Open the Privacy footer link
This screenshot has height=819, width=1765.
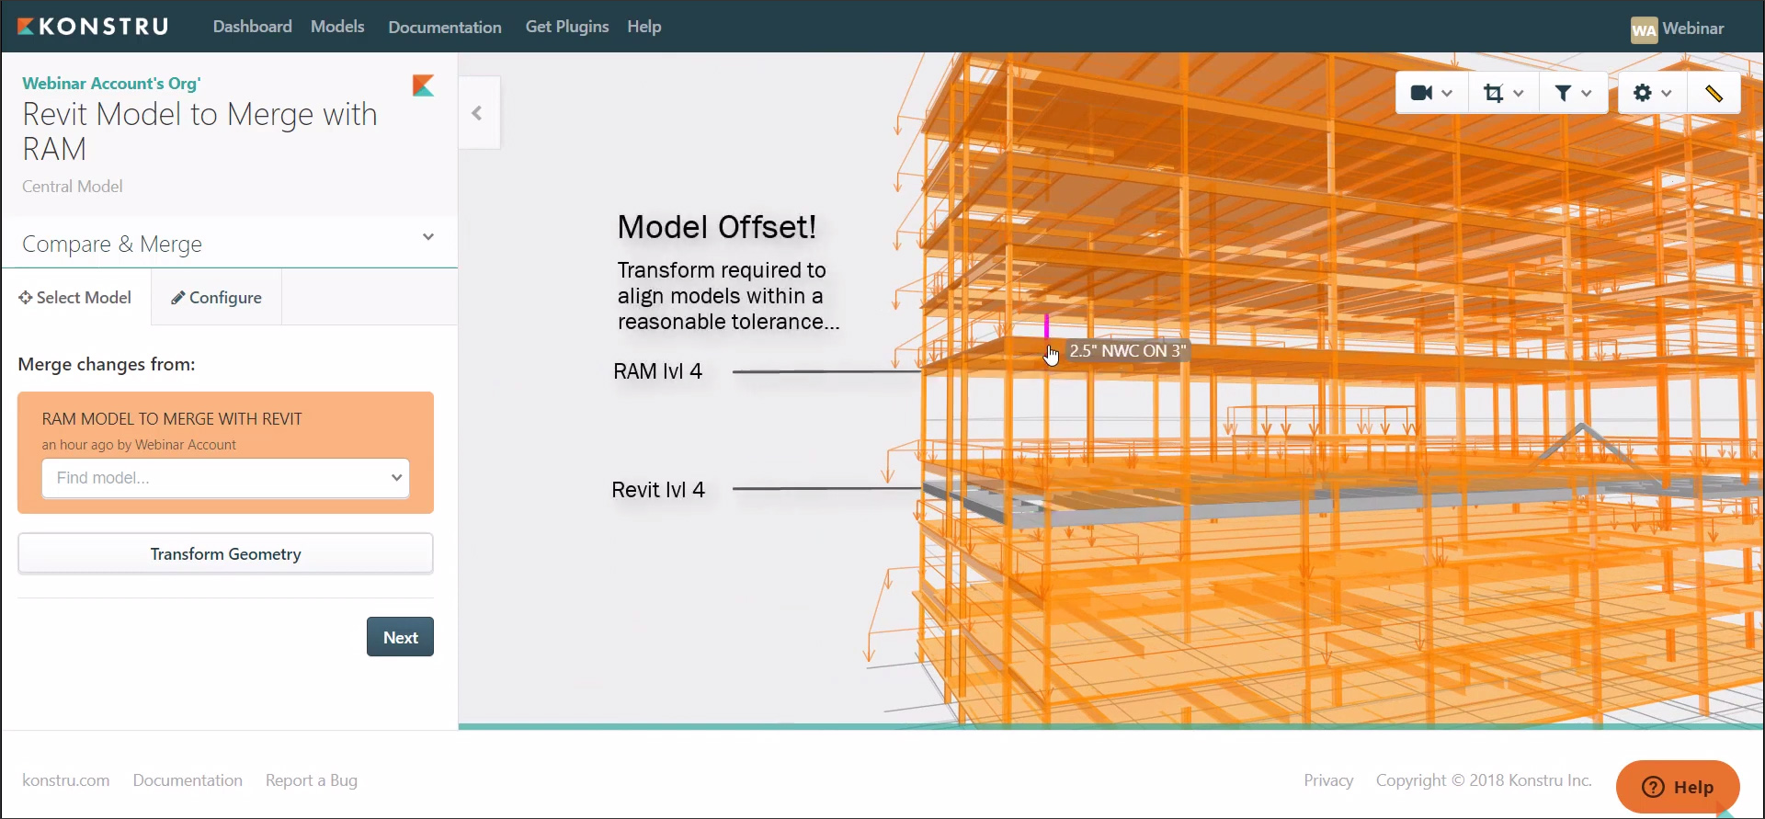pos(1328,780)
